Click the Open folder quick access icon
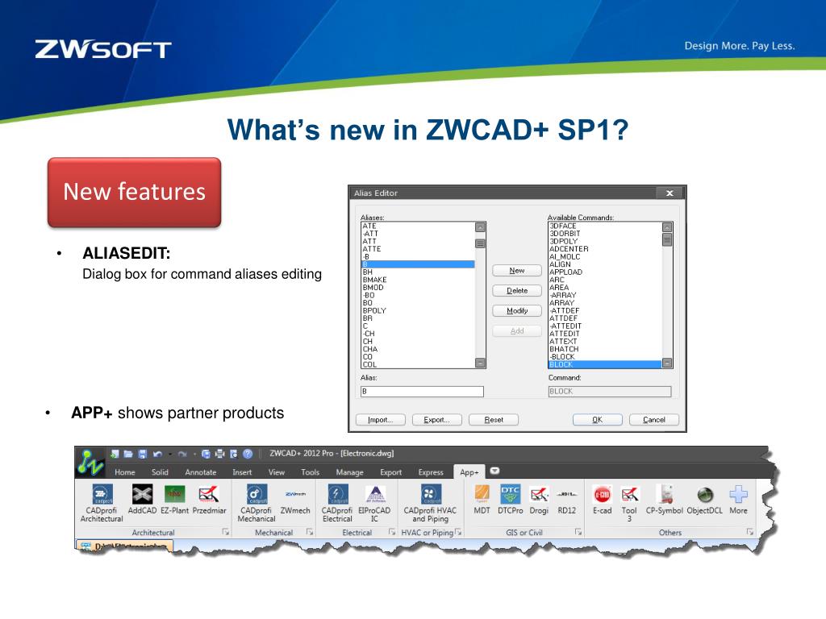 click(128, 454)
